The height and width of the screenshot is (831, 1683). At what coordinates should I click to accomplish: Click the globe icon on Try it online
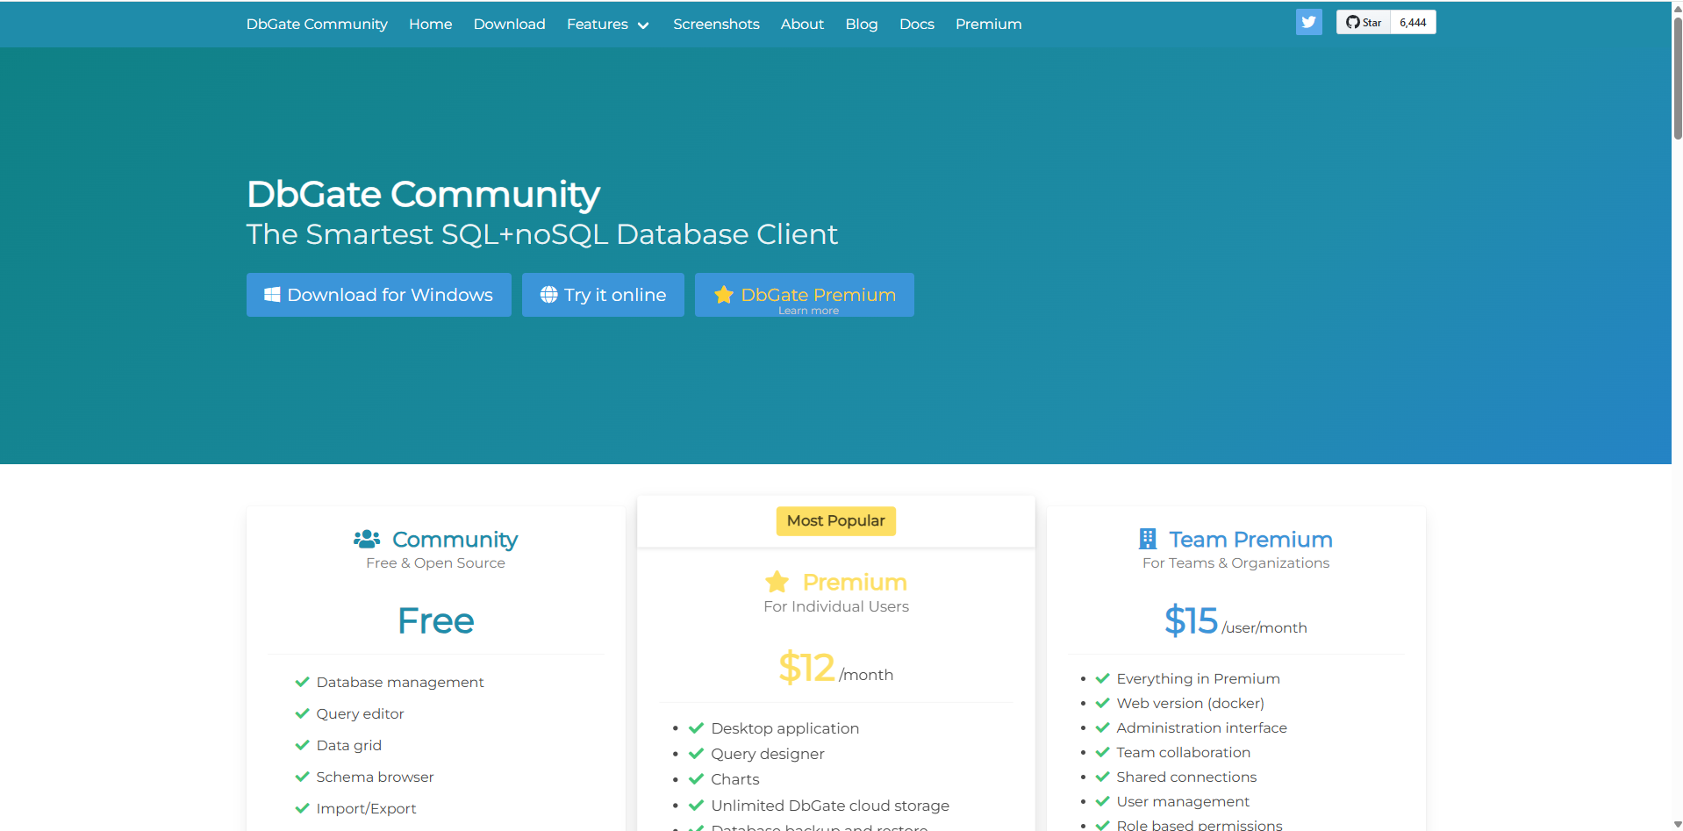pyautogui.click(x=548, y=295)
